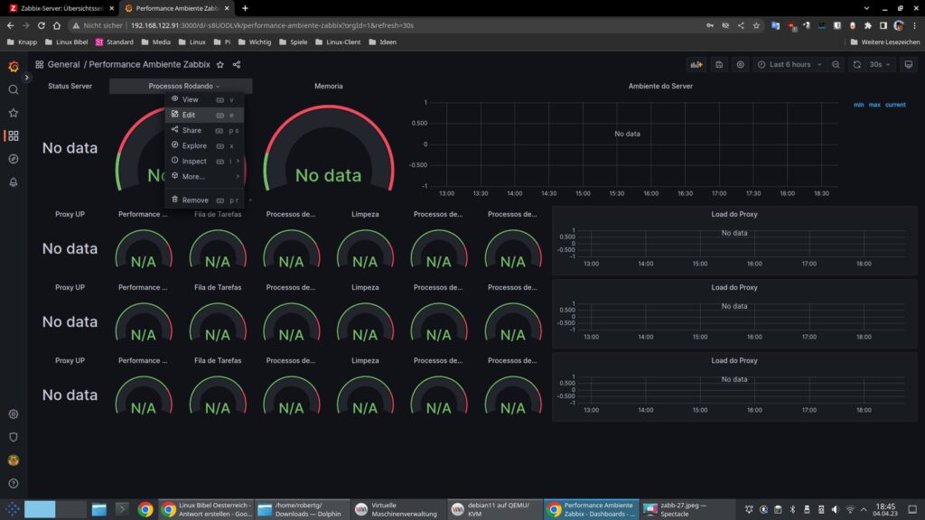Launch Chrome from the taskbar pinned icon

145,509
